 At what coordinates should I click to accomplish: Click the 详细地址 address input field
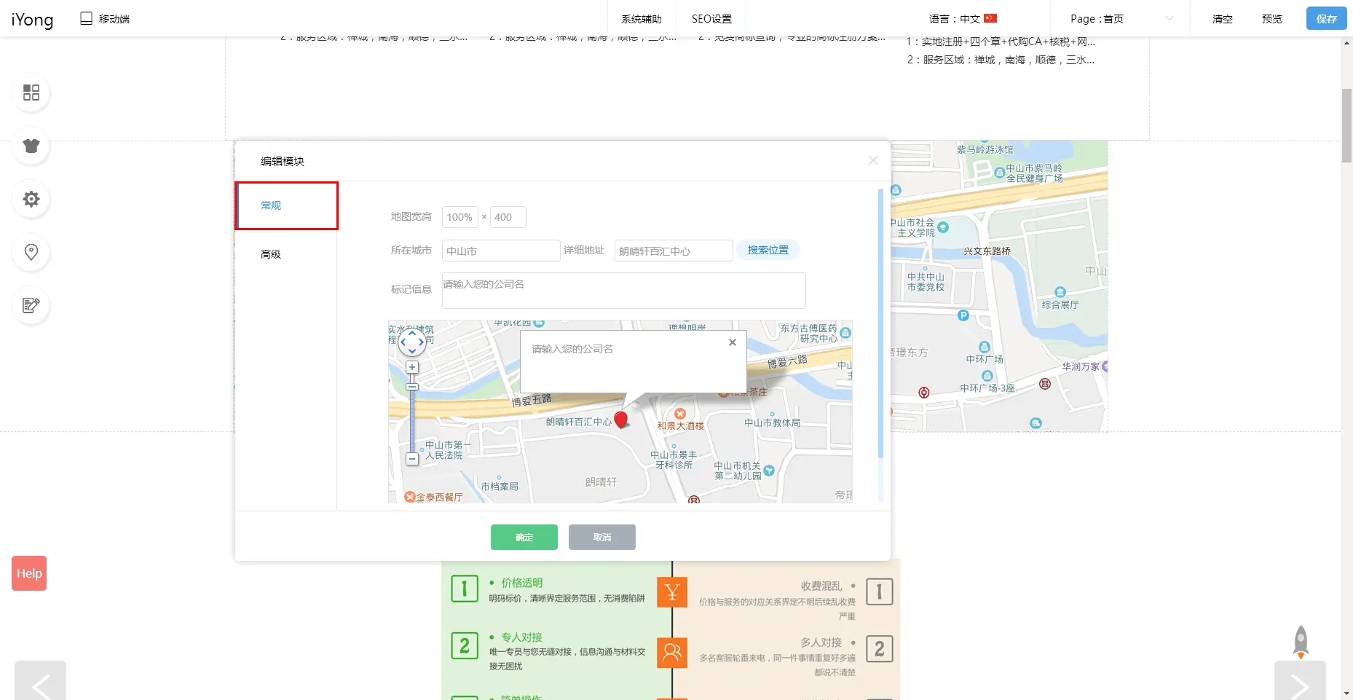(673, 251)
